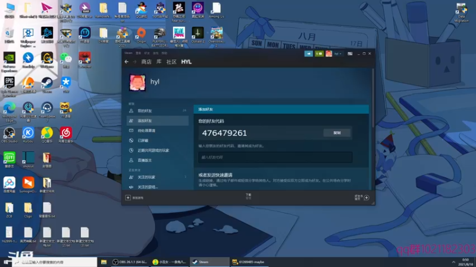This screenshot has width=476, height=267.
Task: Open the TeamSpeak 3 desktop icon
Action: [x=47, y=112]
